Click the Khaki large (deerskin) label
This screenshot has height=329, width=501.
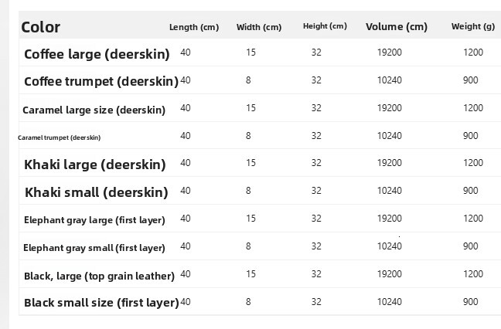click(x=95, y=164)
